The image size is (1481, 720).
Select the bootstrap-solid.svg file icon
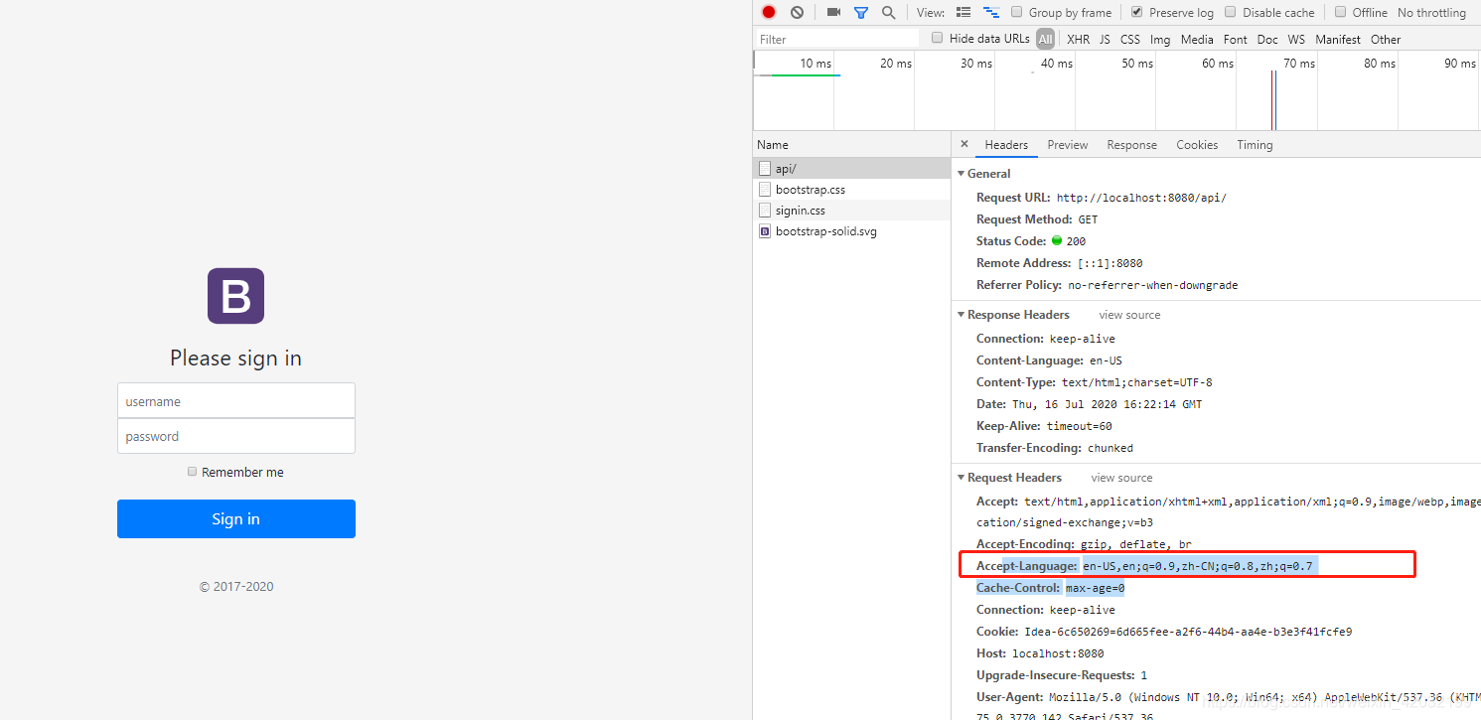pos(765,230)
